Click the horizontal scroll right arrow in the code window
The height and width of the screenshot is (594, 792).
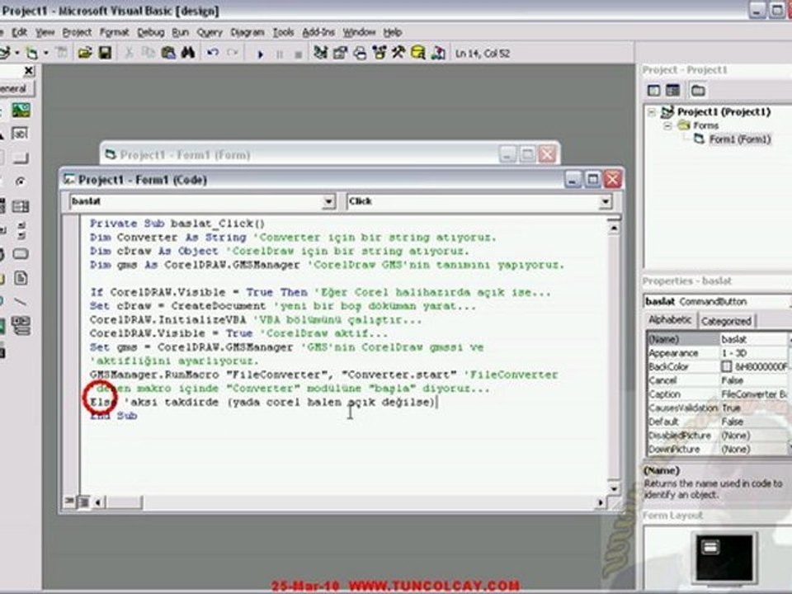coord(600,502)
